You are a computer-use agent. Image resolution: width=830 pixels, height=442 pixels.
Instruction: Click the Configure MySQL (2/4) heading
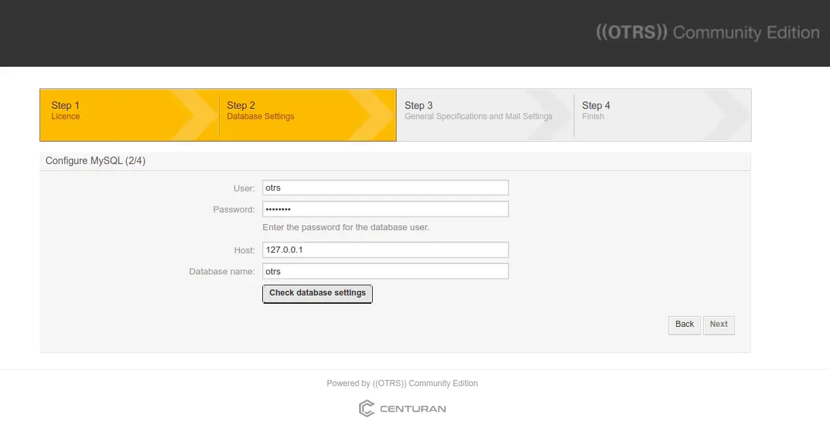coord(95,161)
